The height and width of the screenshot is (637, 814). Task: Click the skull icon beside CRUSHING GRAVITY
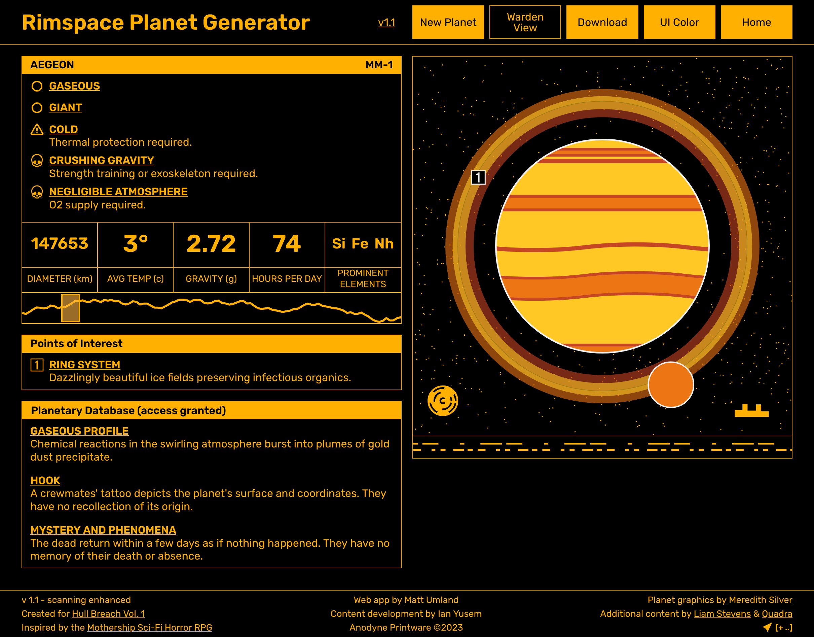pos(37,161)
